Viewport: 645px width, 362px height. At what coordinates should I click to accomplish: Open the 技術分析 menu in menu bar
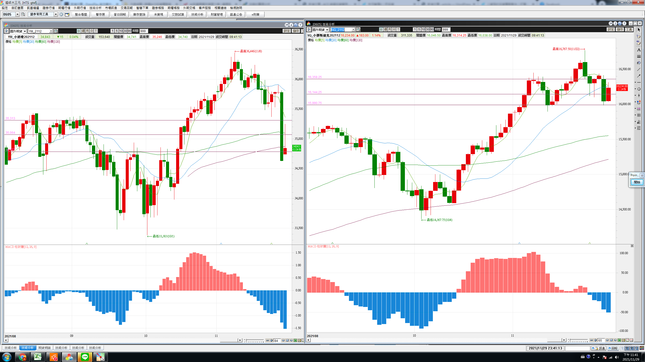[95, 8]
